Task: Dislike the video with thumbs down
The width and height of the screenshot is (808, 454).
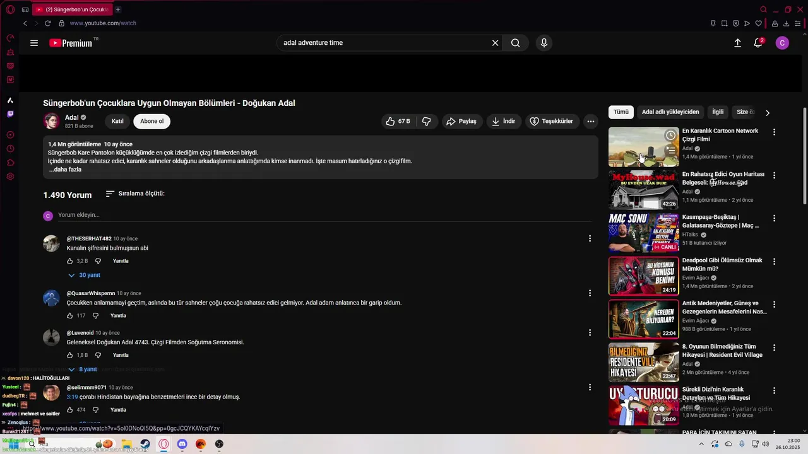Action: click(x=427, y=121)
